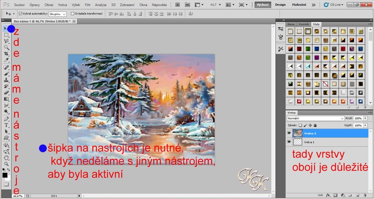
Task: Click the link layers icon
Action: (x=321, y=195)
